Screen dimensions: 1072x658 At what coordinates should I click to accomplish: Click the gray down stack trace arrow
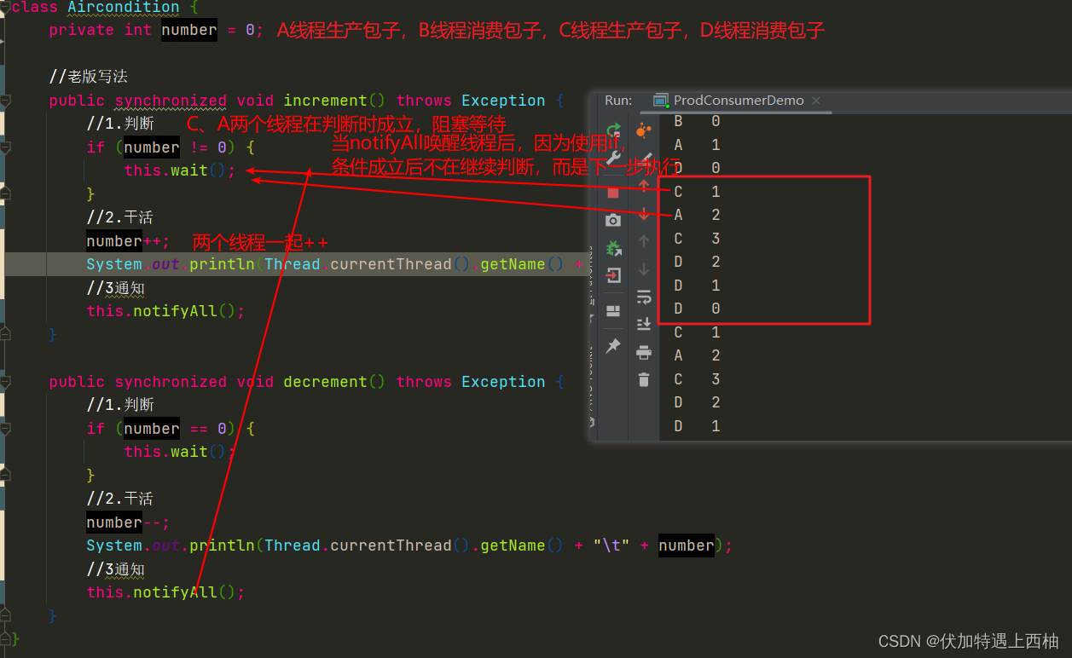[644, 269]
